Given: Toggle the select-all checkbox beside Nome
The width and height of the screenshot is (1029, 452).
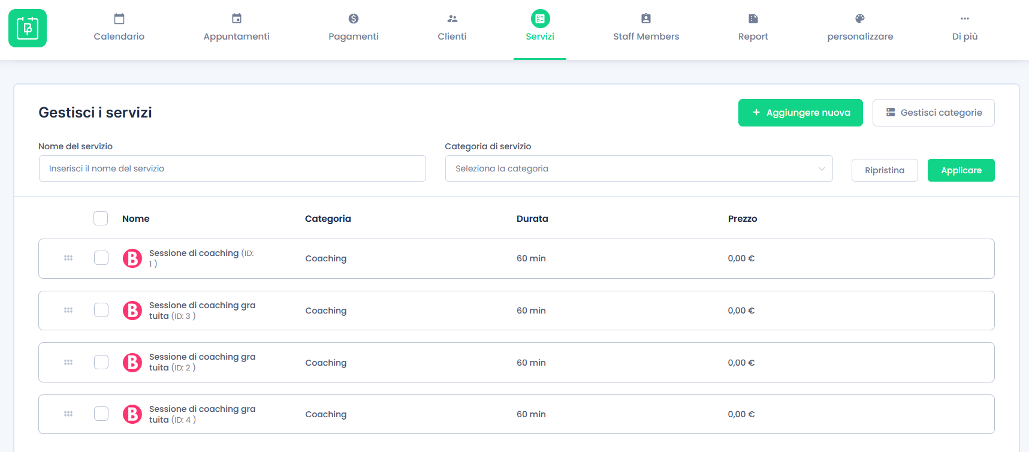Looking at the screenshot, I should click(x=101, y=218).
